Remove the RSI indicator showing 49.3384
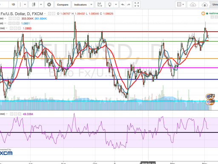Image resolution: width=218 pixels, height=164 pixels. [x=20, y=114]
